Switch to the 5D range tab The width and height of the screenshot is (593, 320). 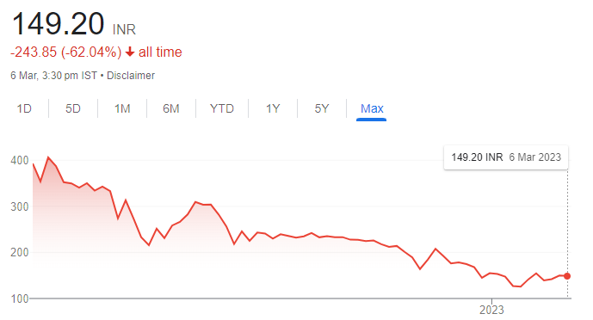pyautogui.click(x=73, y=108)
